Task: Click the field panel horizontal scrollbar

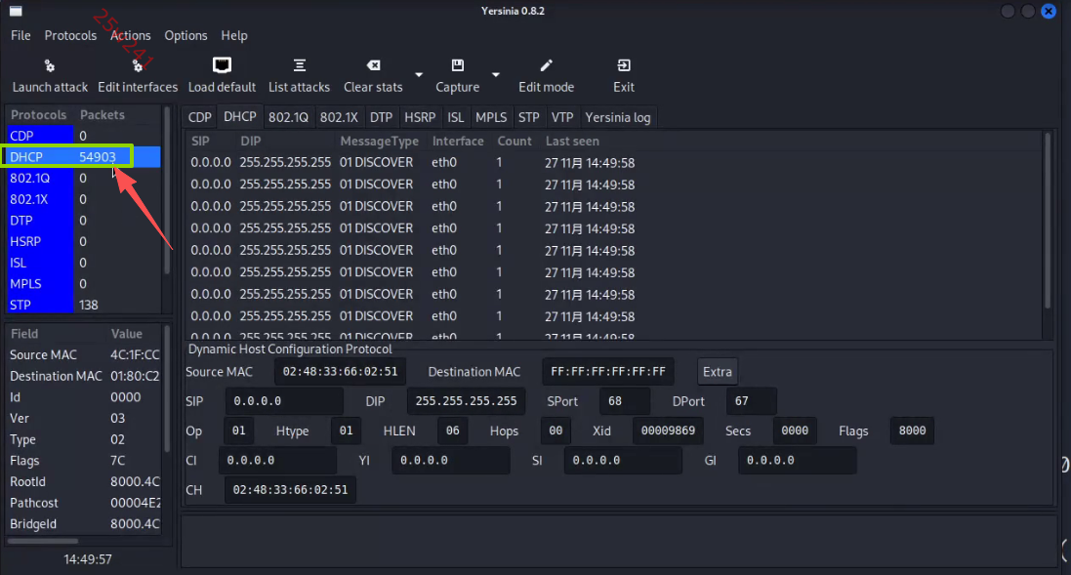Action: tap(42, 542)
